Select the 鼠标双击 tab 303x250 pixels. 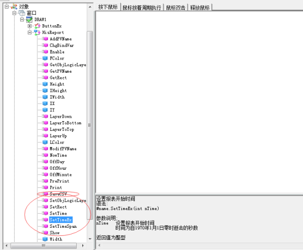(176, 8)
